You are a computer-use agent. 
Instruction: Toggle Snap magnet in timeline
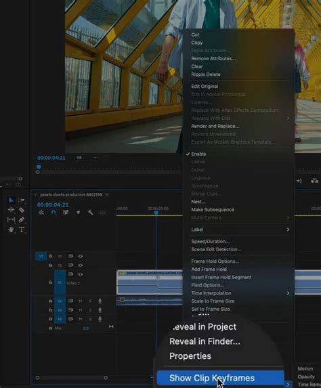(53, 213)
